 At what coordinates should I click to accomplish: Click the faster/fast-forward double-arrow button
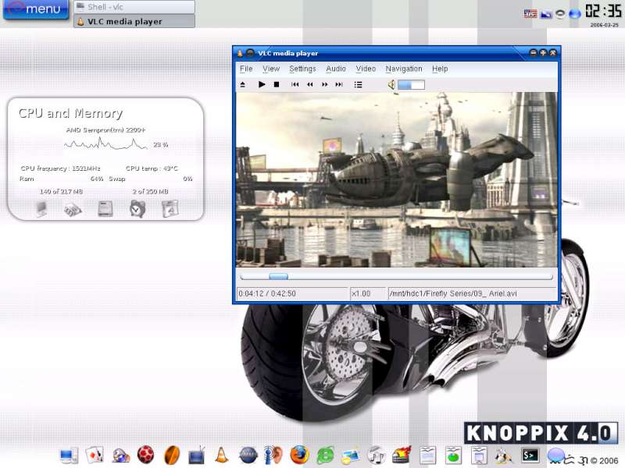click(324, 84)
